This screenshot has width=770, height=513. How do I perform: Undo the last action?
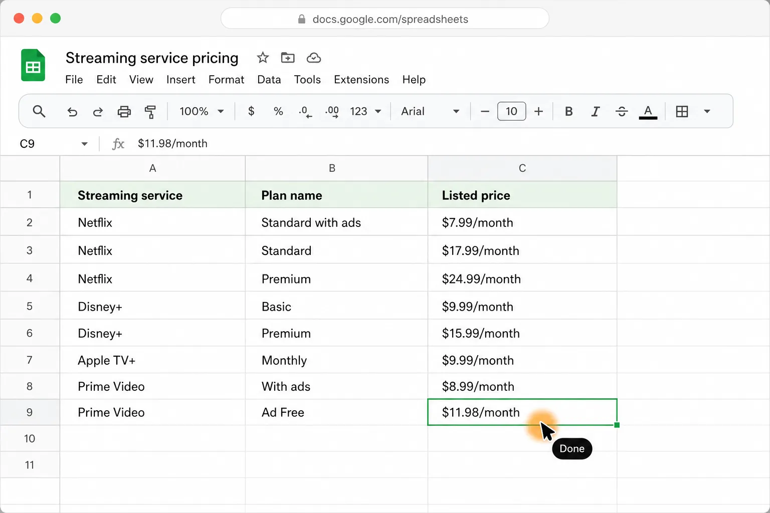tap(72, 111)
